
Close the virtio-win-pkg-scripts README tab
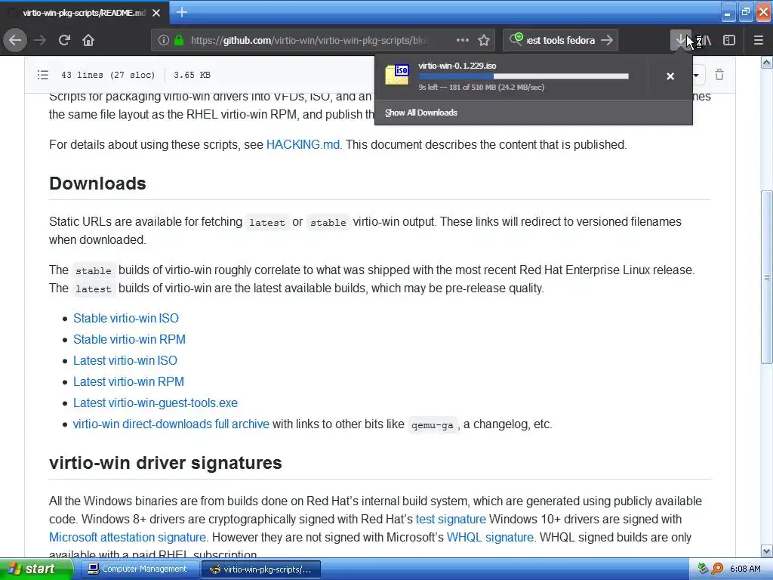pyautogui.click(x=156, y=13)
